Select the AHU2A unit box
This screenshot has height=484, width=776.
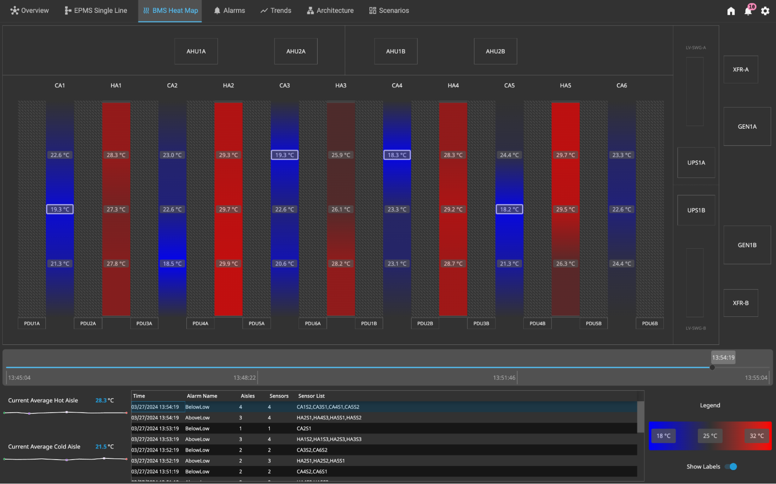pyautogui.click(x=296, y=51)
